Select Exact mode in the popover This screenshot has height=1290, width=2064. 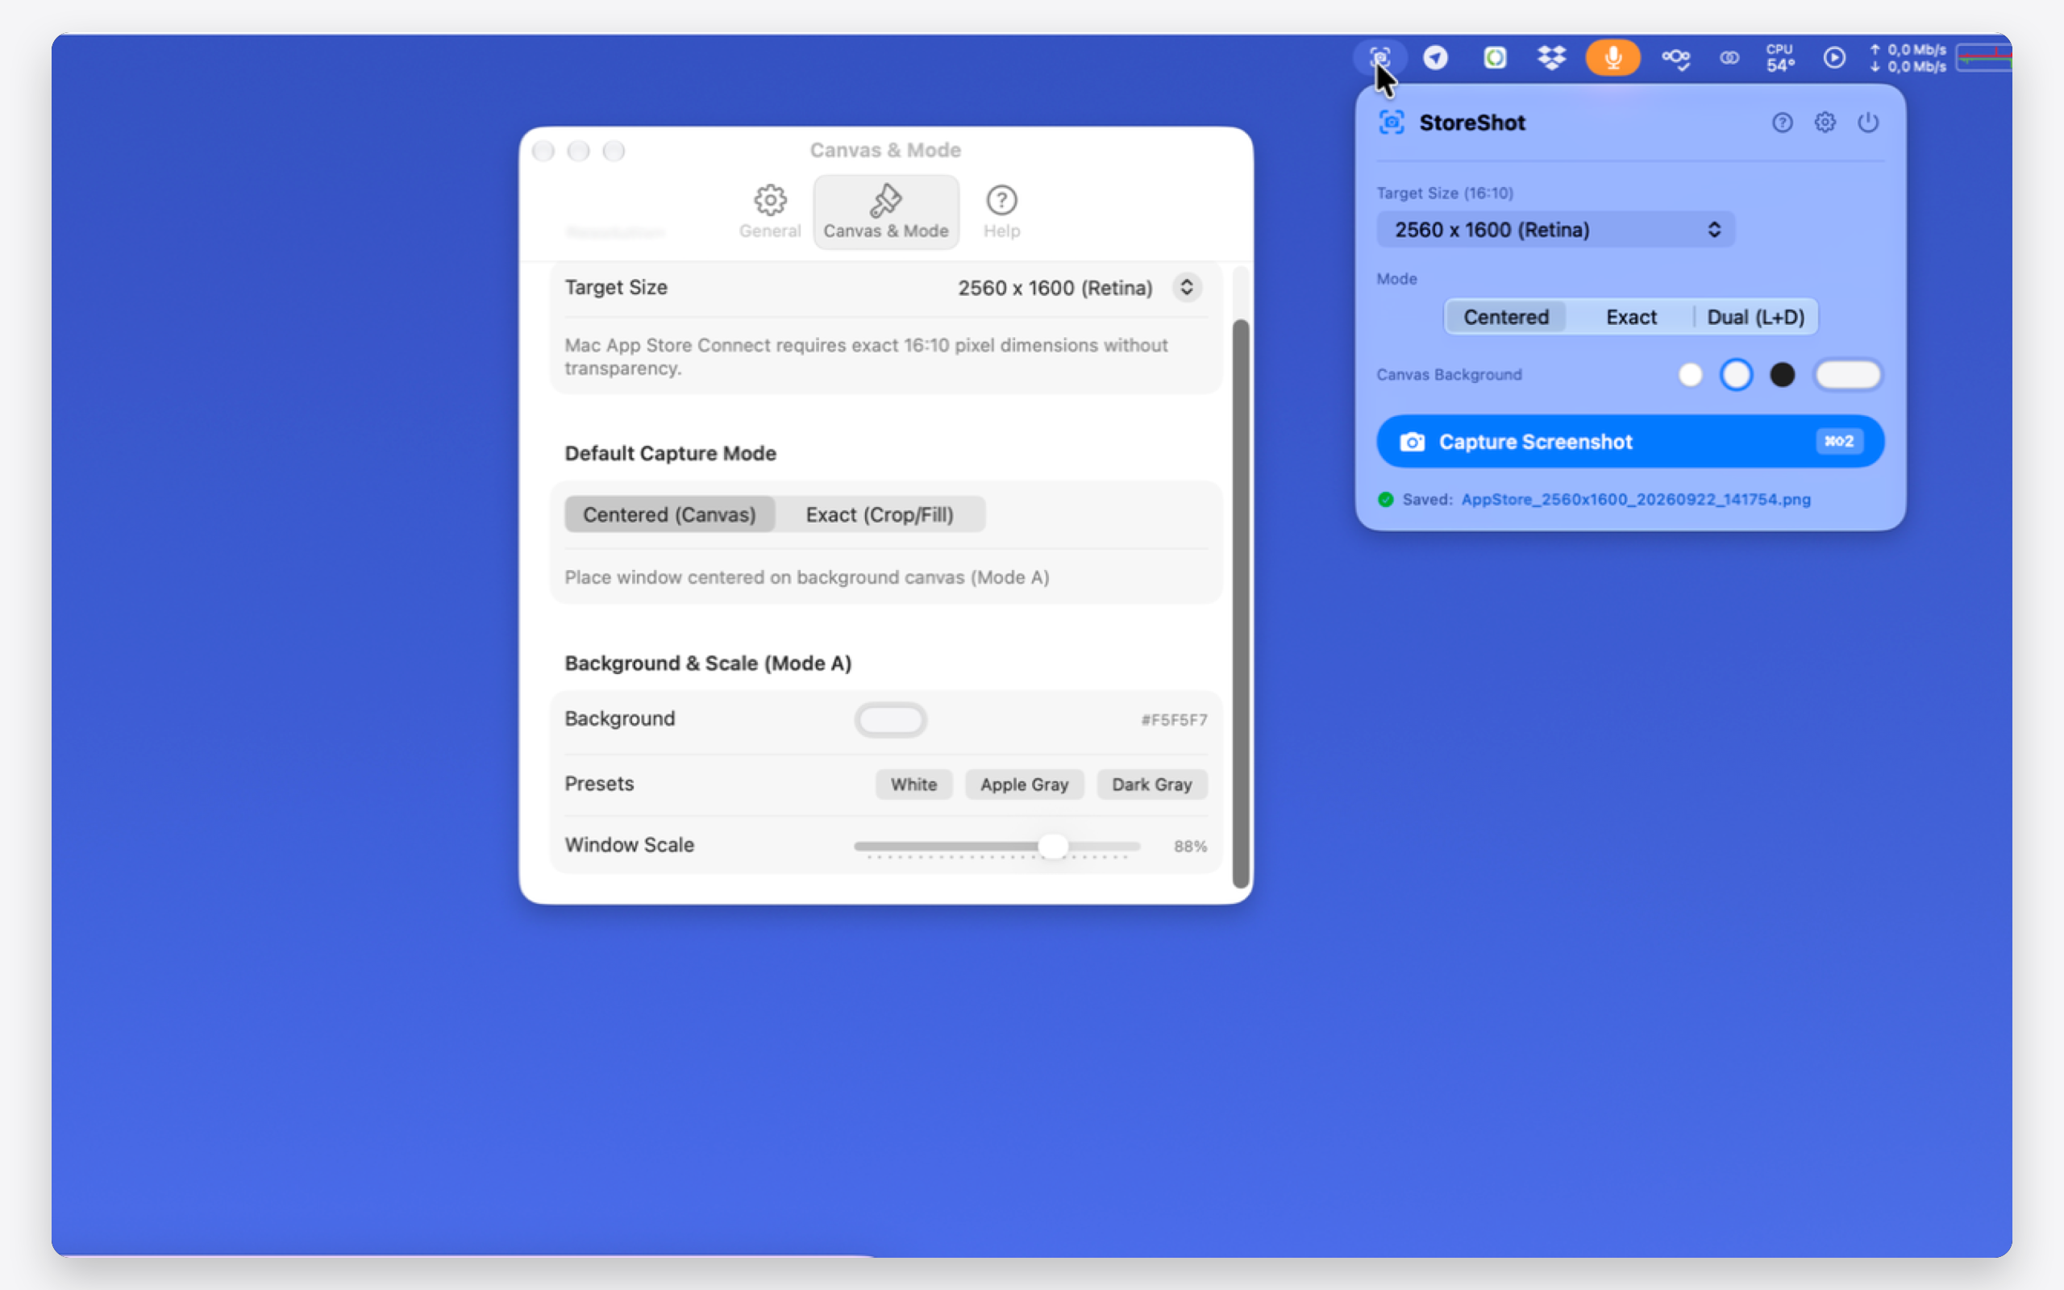click(1631, 317)
